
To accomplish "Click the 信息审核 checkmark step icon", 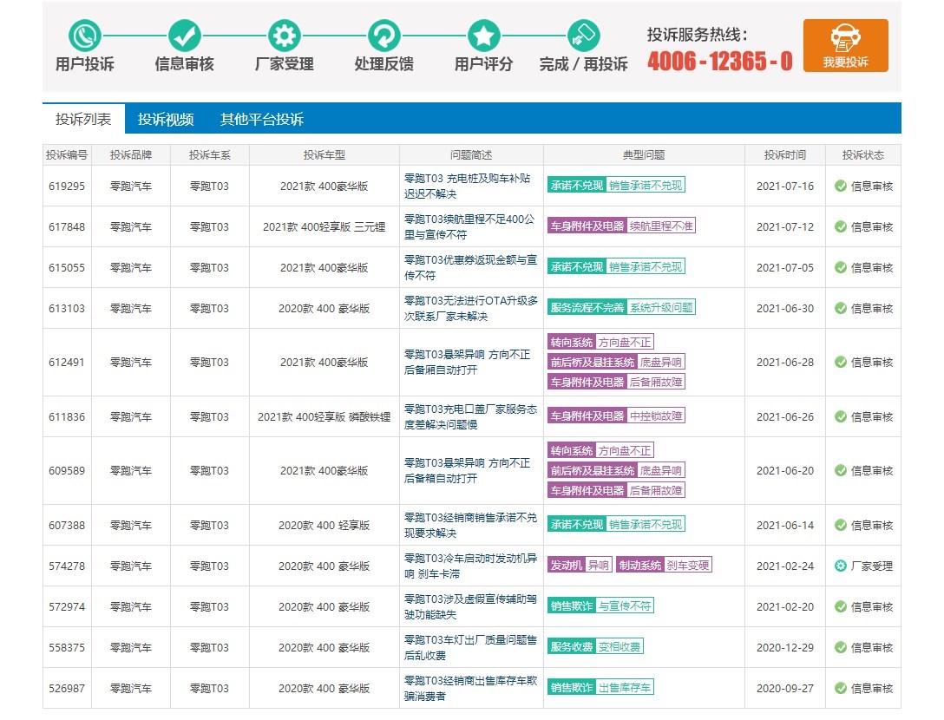I will [184, 36].
